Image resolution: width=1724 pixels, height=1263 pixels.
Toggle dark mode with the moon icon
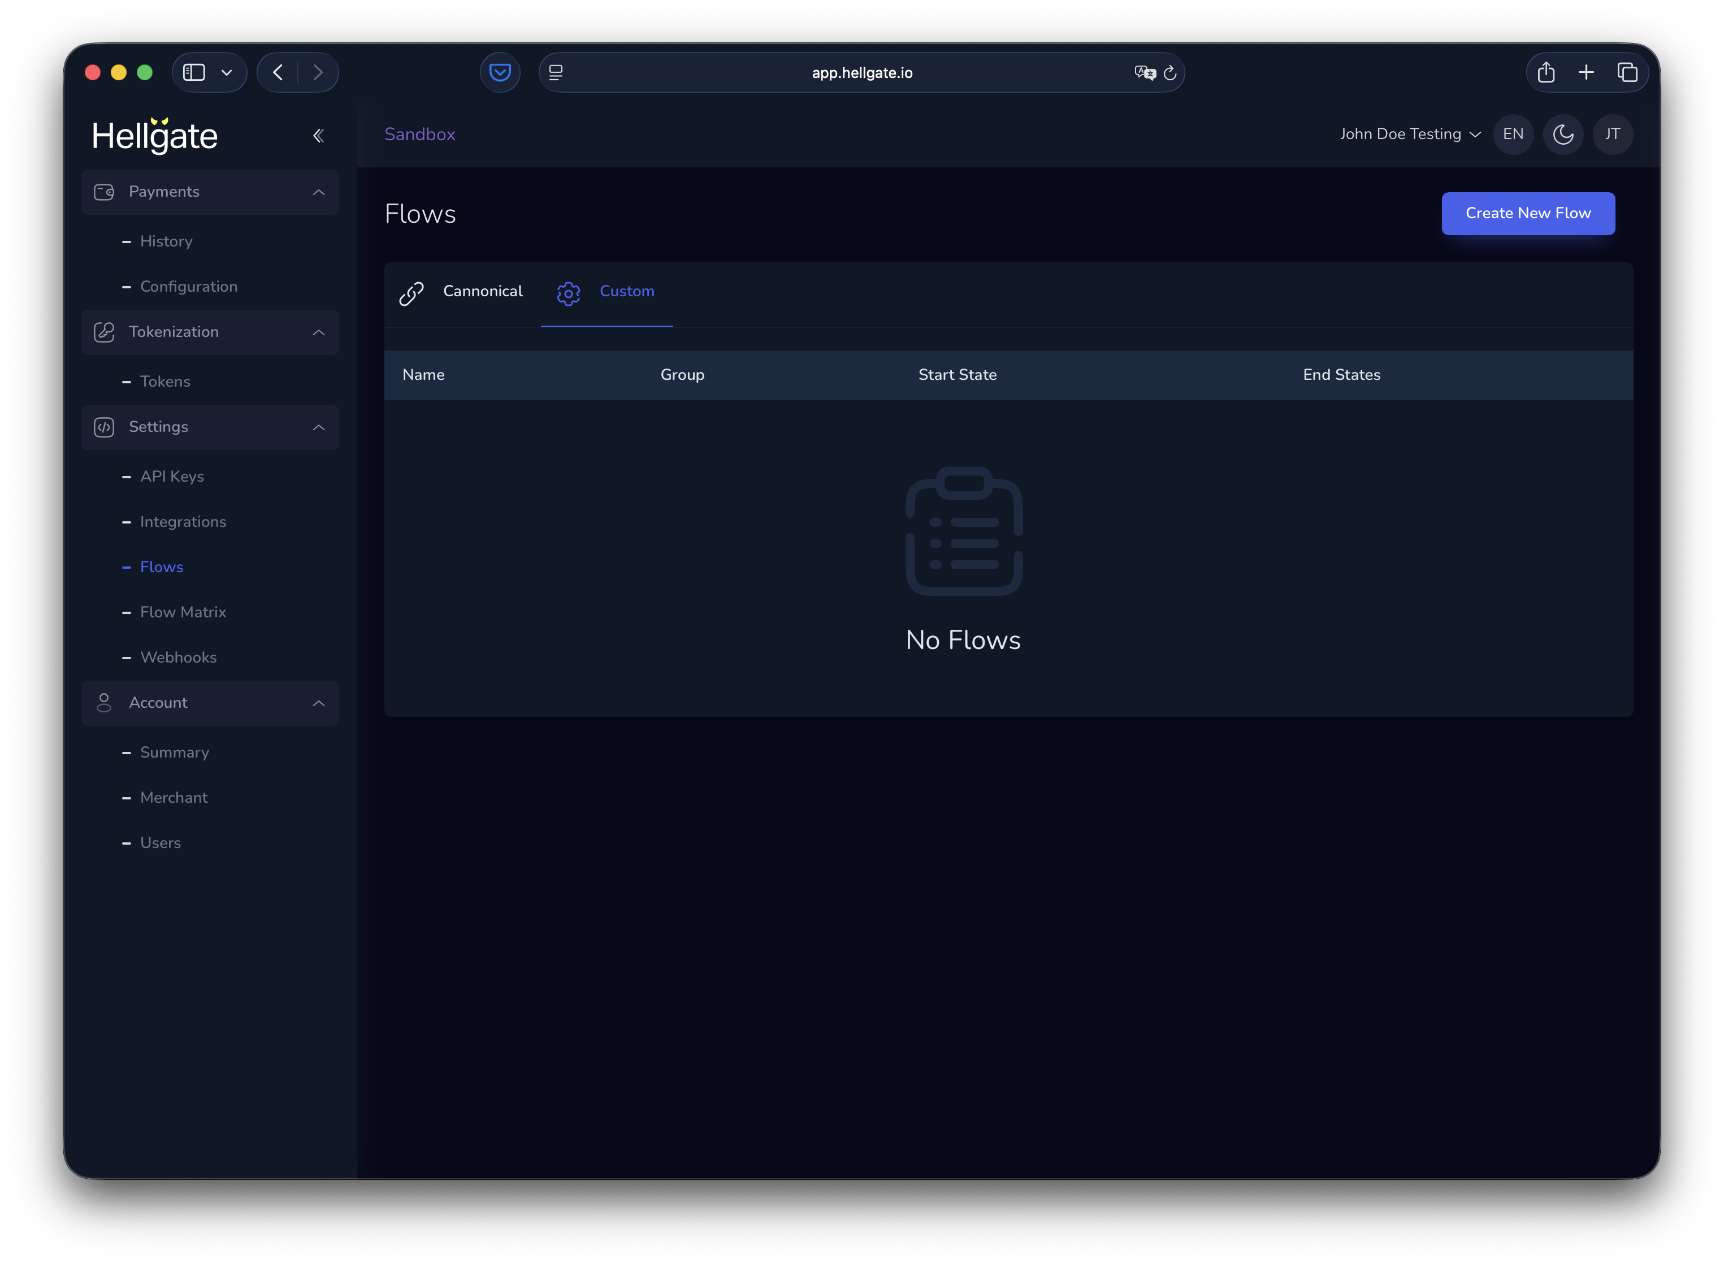[1563, 134]
